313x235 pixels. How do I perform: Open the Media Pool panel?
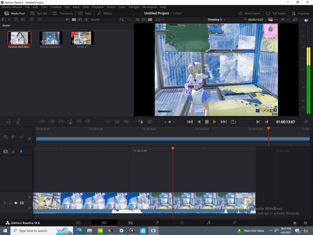(x=14, y=13)
